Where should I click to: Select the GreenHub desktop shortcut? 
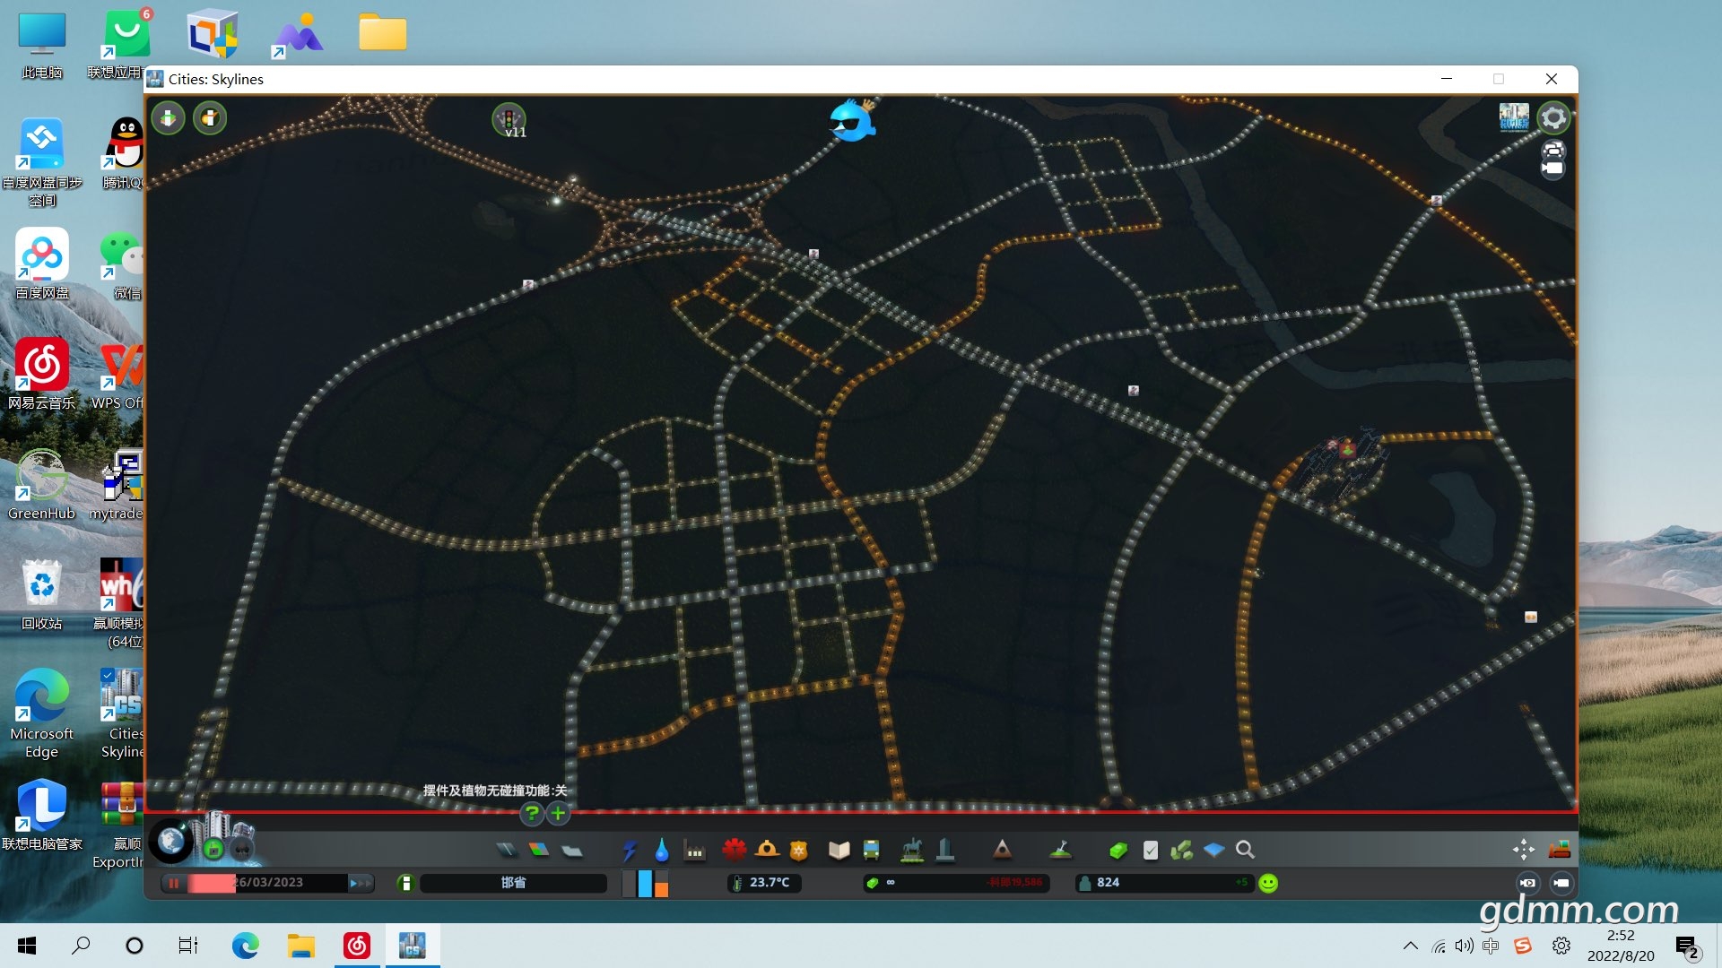click(42, 485)
